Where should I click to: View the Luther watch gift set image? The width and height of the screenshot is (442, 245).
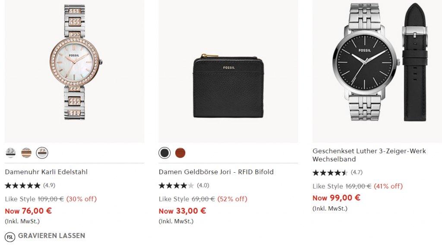[378, 65]
